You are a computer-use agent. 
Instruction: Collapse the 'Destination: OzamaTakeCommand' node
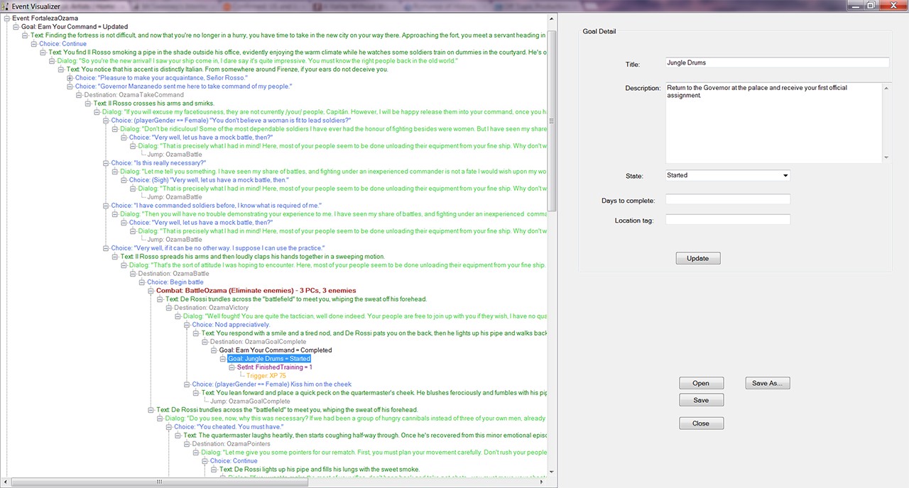pos(79,95)
